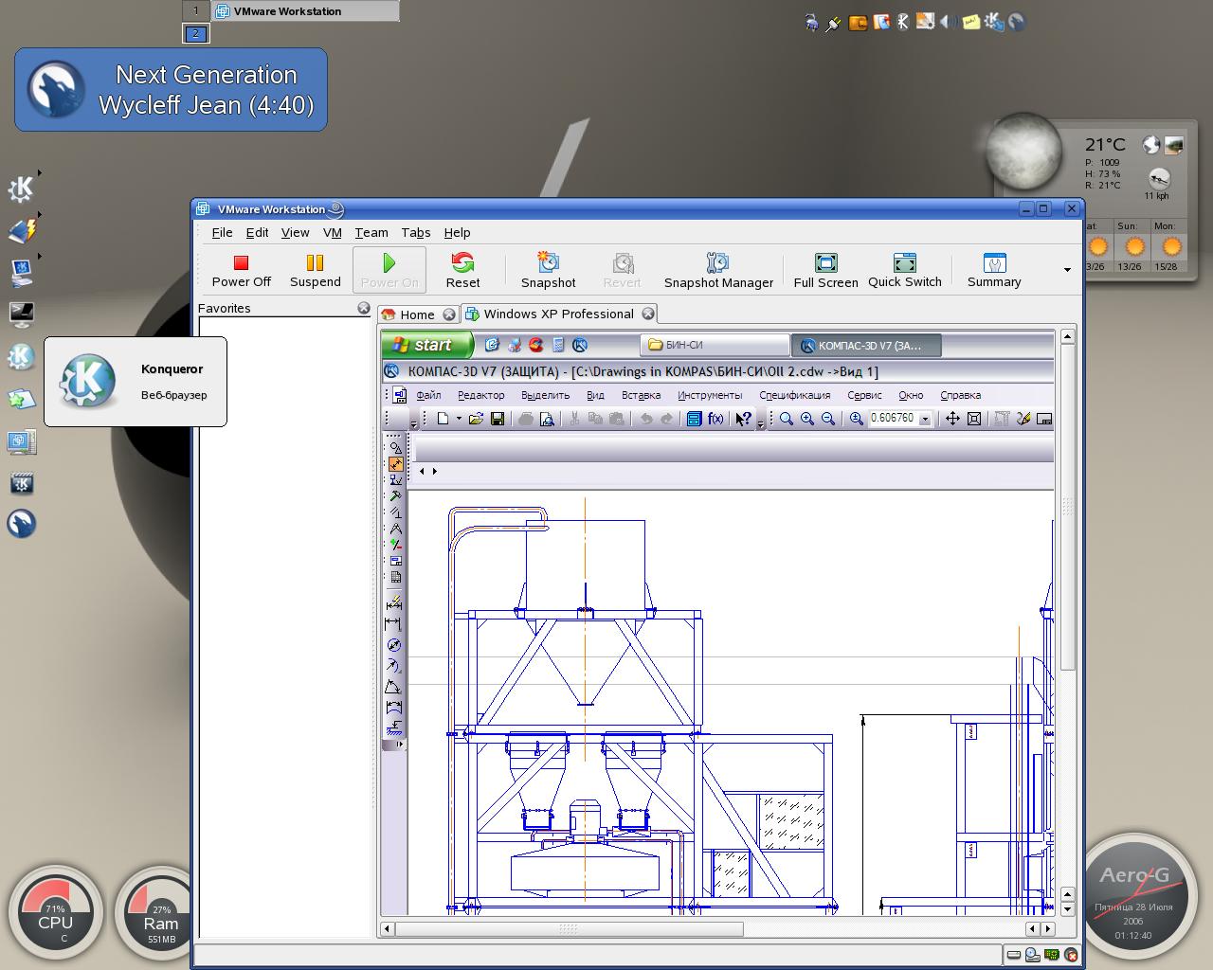The height and width of the screenshot is (970, 1213).
Task: Open VMware Edit menu
Action: [x=257, y=232]
